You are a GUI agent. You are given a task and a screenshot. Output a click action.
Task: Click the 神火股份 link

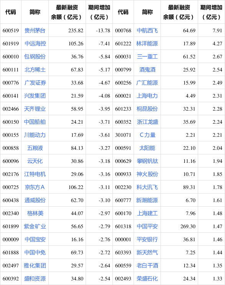click(x=147, y=174)
